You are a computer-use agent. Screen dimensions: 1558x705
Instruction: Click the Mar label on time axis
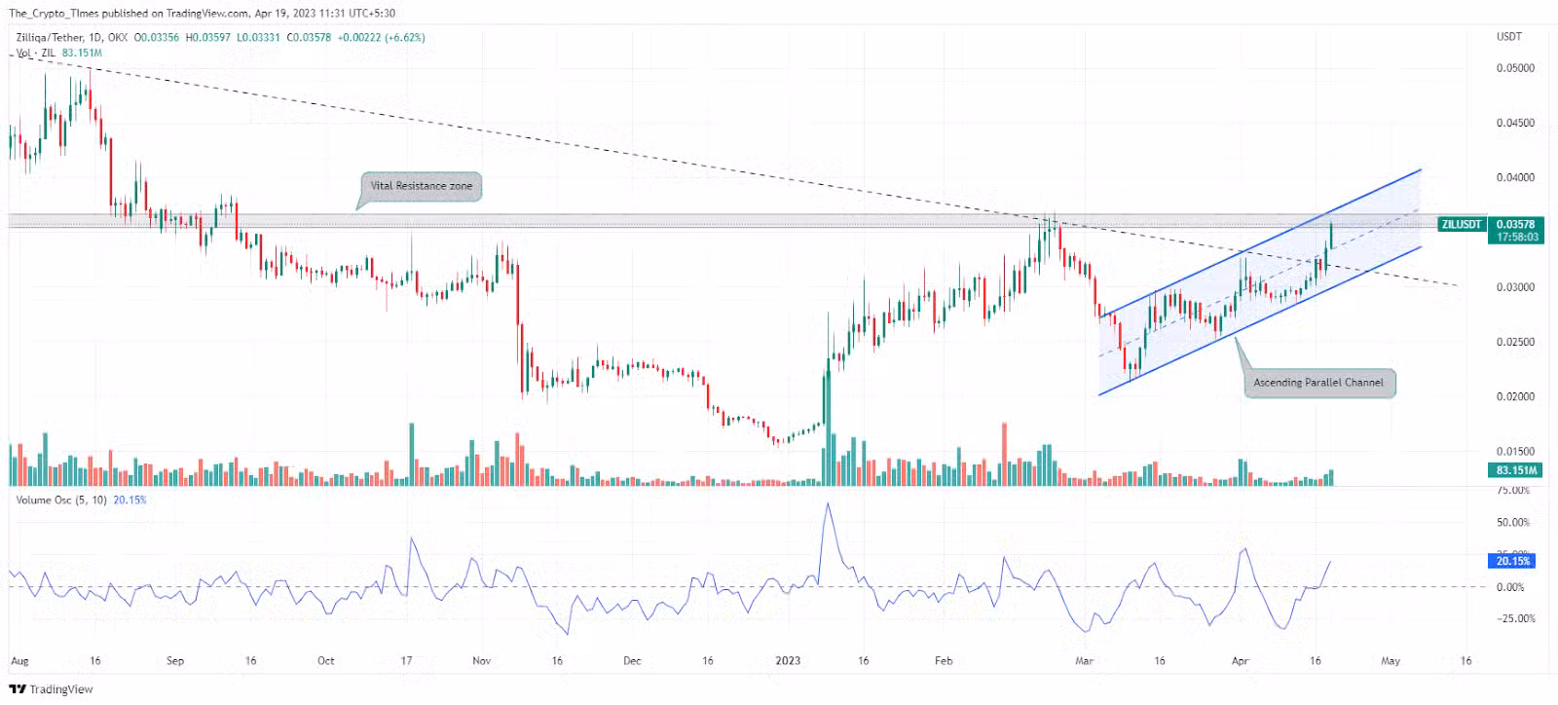point(1085,661)
